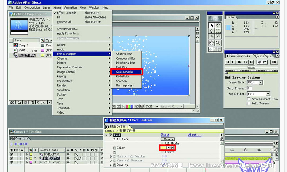Choose Gaussian Blur from submenu

coord(126,72)
